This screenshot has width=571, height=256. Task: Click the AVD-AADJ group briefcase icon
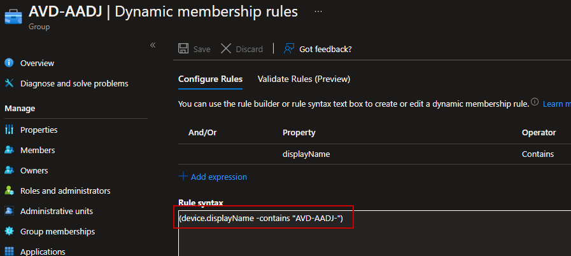(13, 16)
